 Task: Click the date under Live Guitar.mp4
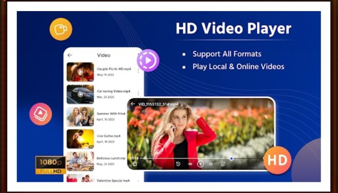point(105,142)
